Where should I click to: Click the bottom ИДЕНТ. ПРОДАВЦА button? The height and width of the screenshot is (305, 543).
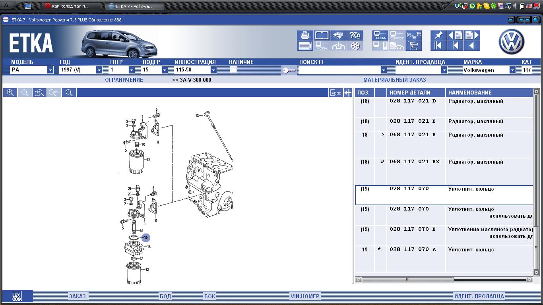point(479,296)
